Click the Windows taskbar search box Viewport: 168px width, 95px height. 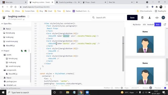tap(29, 92)
